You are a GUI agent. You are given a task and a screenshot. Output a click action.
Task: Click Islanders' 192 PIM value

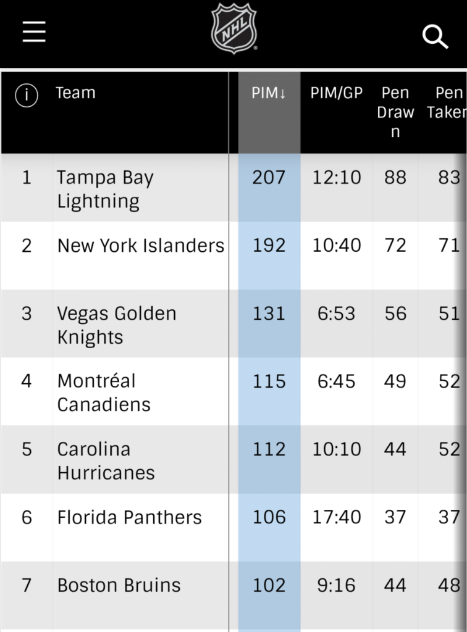pos(269,246)
